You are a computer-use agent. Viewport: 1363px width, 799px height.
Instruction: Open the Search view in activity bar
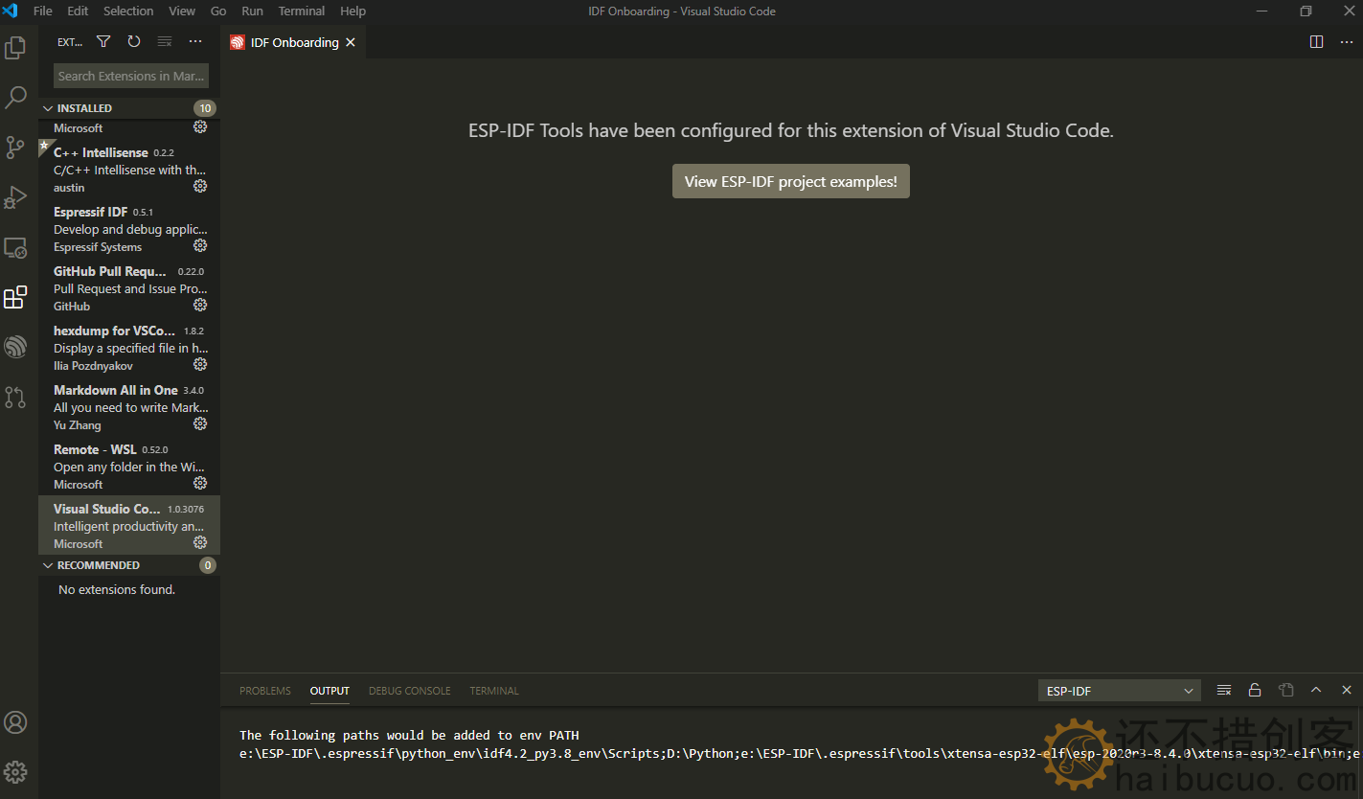point(15,97)
